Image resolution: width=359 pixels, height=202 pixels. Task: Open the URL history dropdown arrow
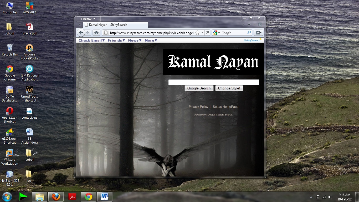click(x=202, y=33)
